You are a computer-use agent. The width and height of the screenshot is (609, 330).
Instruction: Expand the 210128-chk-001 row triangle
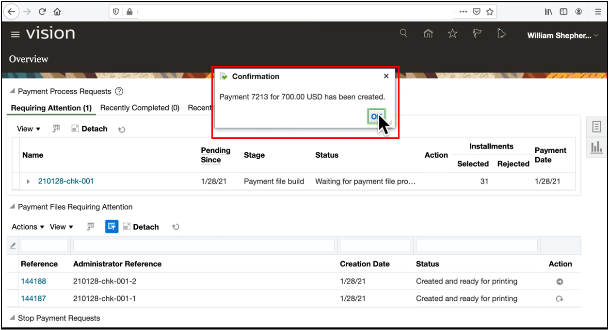[28, 181]
